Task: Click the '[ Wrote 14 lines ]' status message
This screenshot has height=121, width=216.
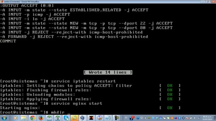Action: 108,72
